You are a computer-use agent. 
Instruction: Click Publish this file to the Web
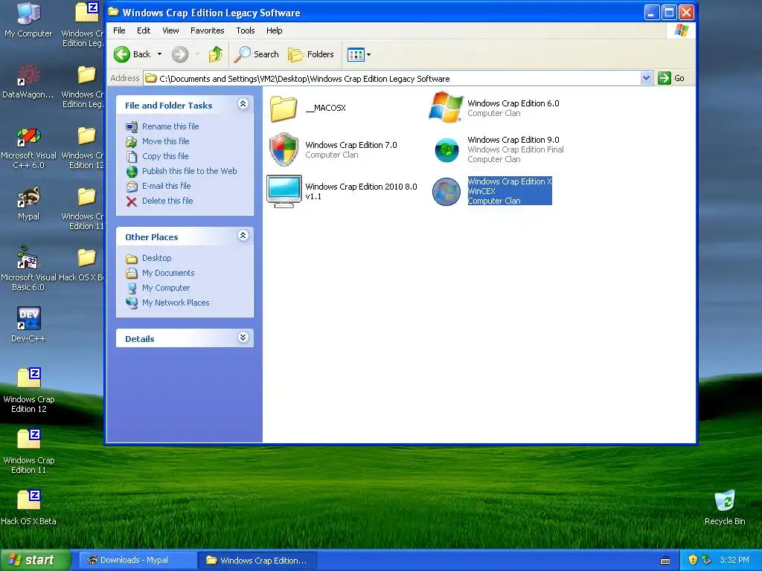[190, 171]
